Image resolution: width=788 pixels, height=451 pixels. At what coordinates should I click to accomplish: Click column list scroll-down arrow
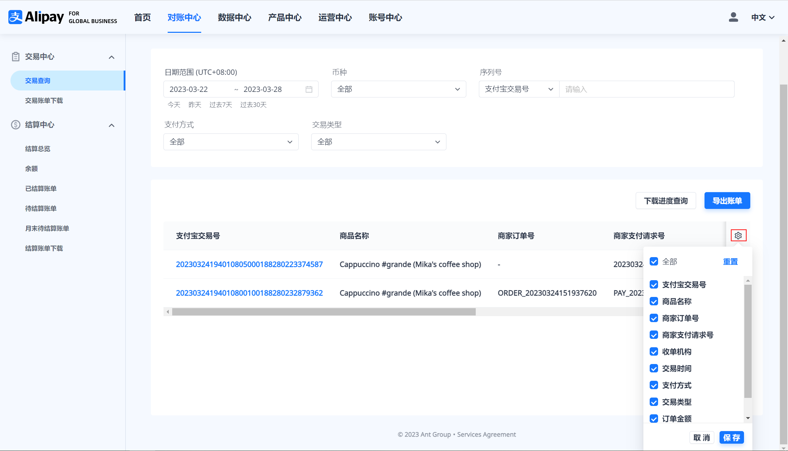point(748,418)
